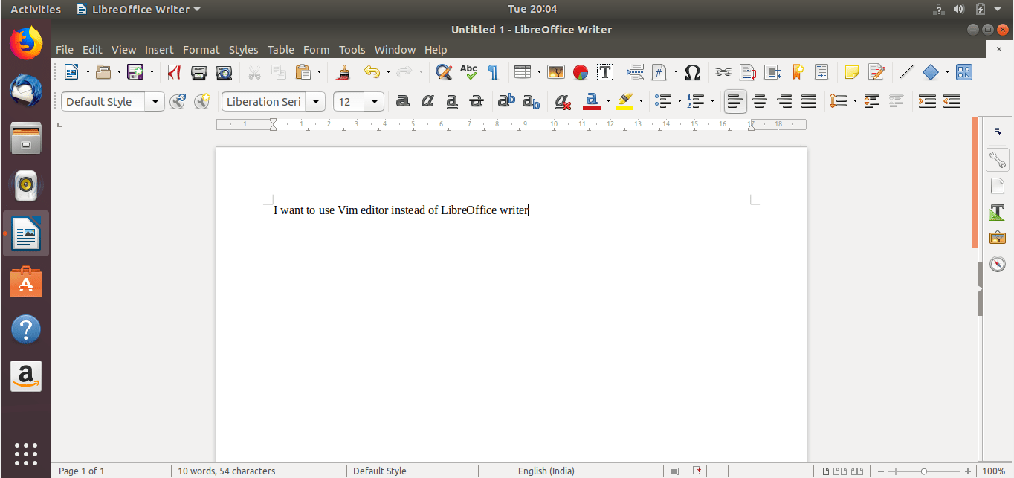Open the Default Style paragraph dropdown
Image resolution: width=1014 pixels, height=478 pixels.
155,101
